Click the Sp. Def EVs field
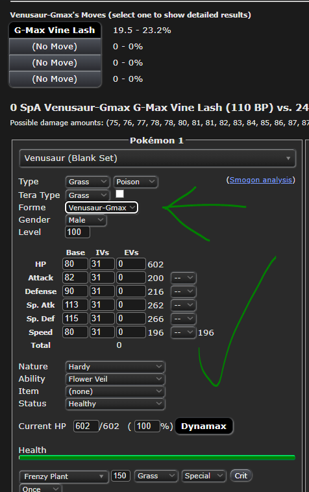Screen dimensions: 309x492 [x=131, y=319]
